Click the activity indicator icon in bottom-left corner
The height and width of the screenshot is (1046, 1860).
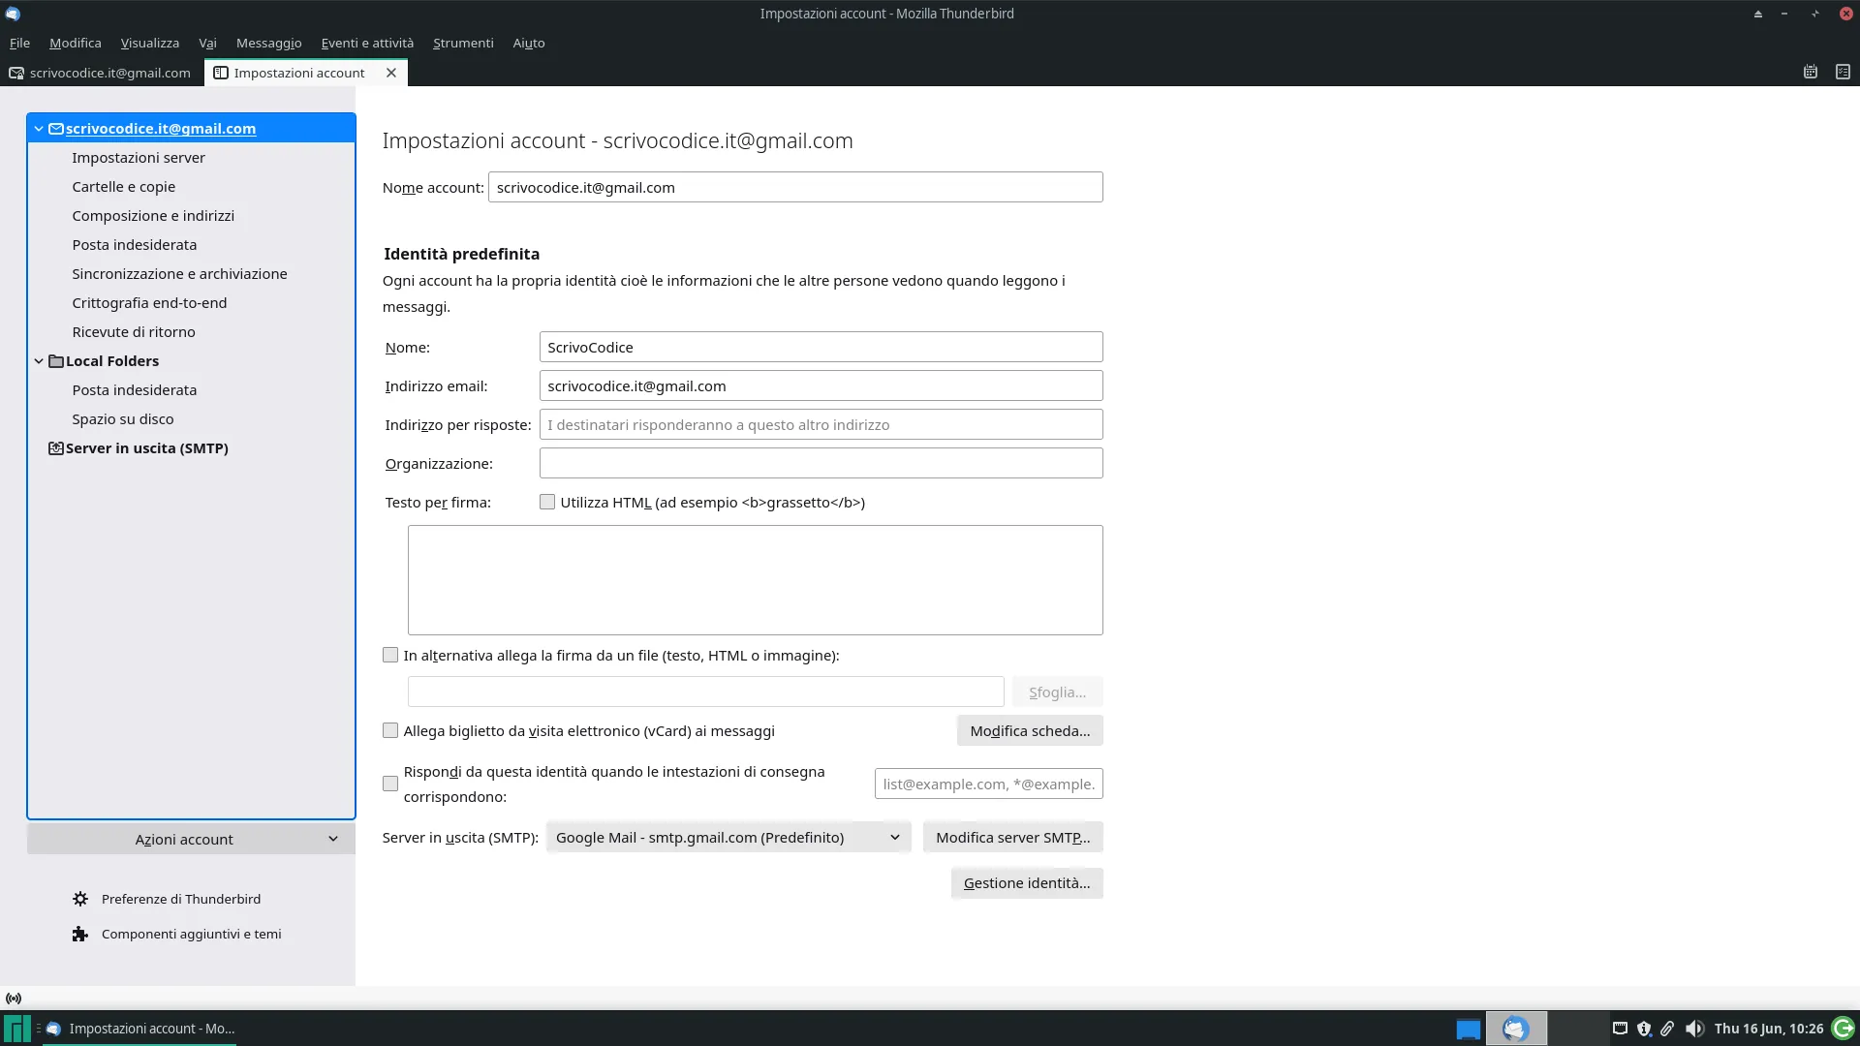tap(15, 998)
